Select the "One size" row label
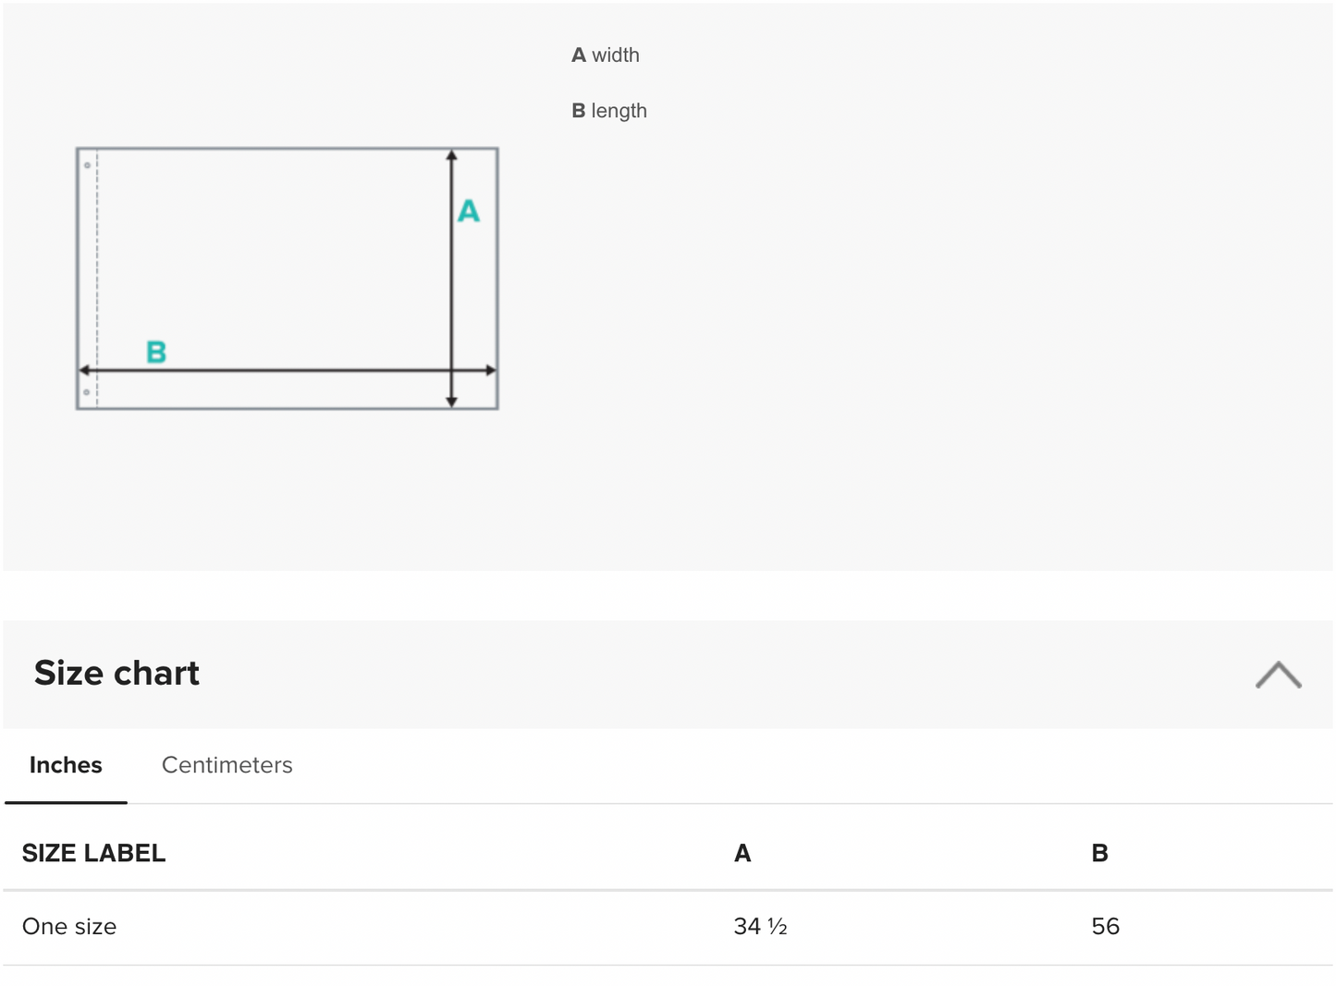The height and width of the screenshot is (986, 1336). (x=69, y=927)
